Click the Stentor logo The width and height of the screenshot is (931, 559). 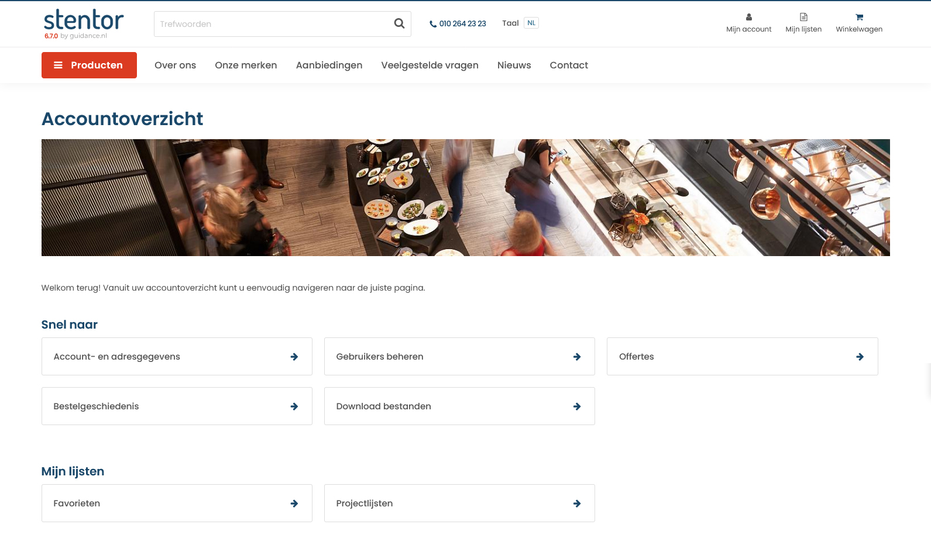(x=84, y=21)
